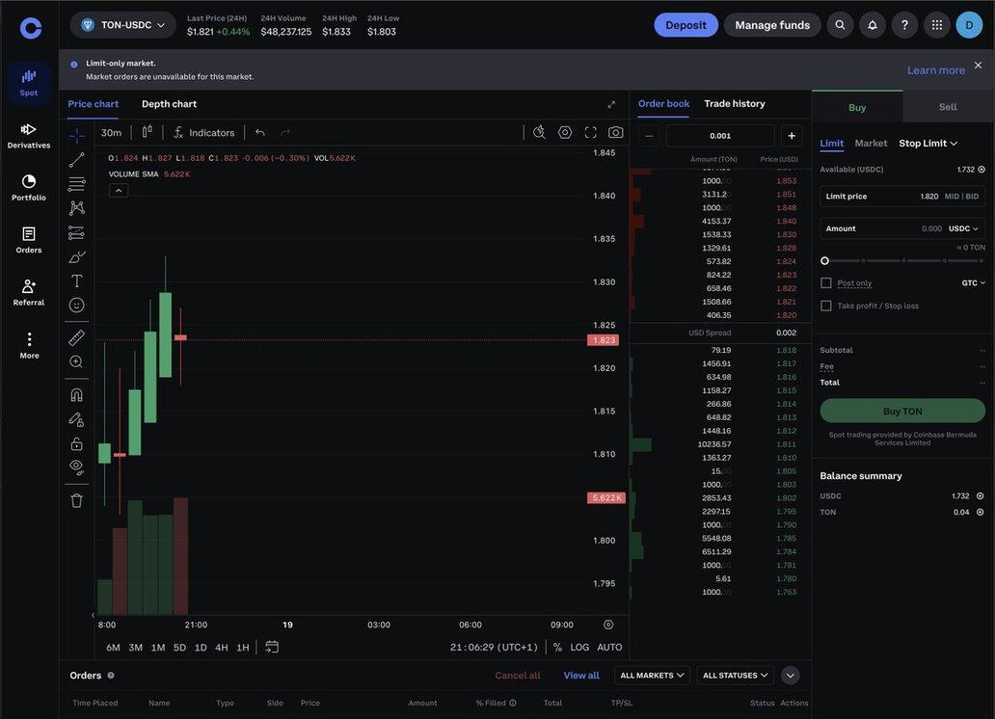The width and height of the screenshot is (995, 719).
Task: Enable the Post only checkbox
Action: [x=826, y=283]
